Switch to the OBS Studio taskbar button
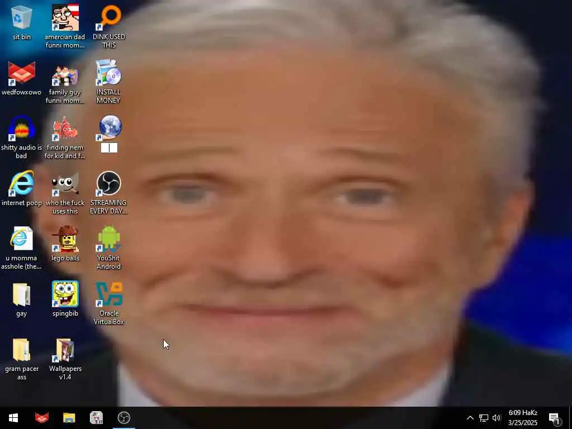The image size is (572, 429). (x=123, y=418)
